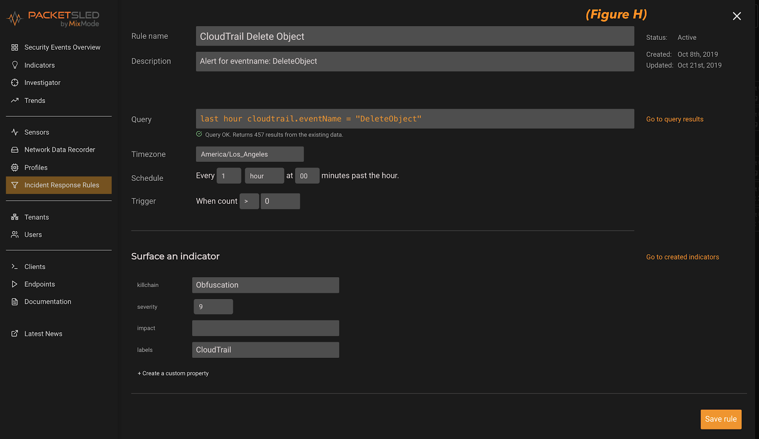Click the empty impact field
Screen dimensions: 759x439
click(x=265, y=328)
